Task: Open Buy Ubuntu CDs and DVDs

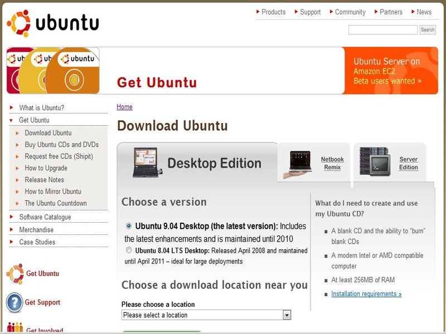Action: coord(62,145)
